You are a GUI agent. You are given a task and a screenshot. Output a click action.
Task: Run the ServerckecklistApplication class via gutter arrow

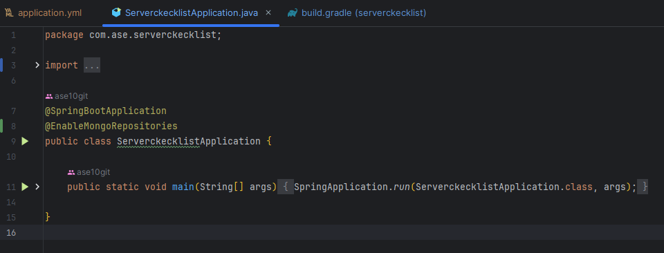point(25,141)
